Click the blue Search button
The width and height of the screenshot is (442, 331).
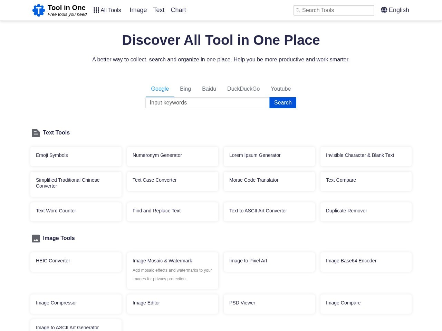[x=283, y=103]
